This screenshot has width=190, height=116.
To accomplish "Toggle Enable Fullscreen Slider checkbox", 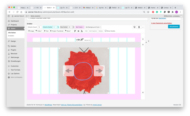I will [x=29, y=18].
